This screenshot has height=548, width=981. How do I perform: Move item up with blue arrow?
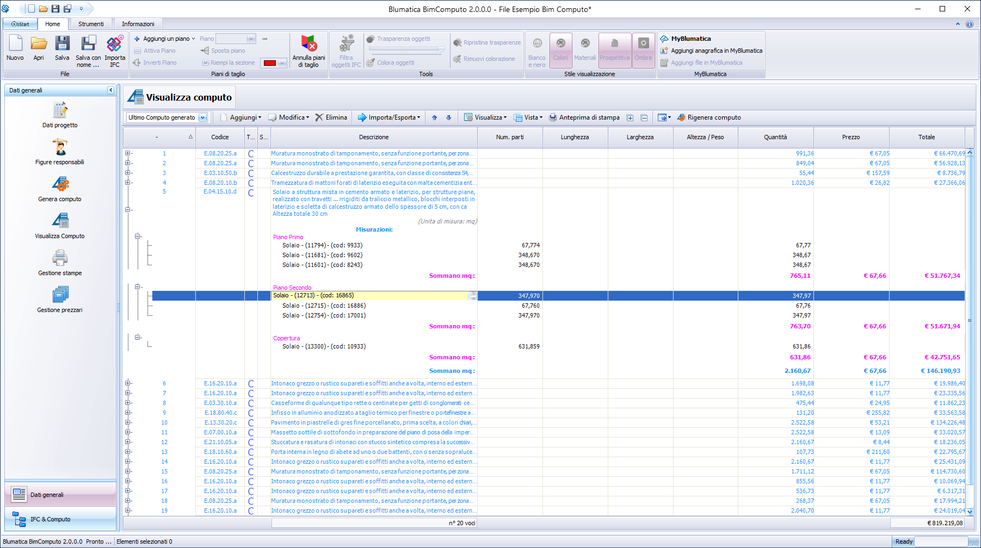[434, 117]
